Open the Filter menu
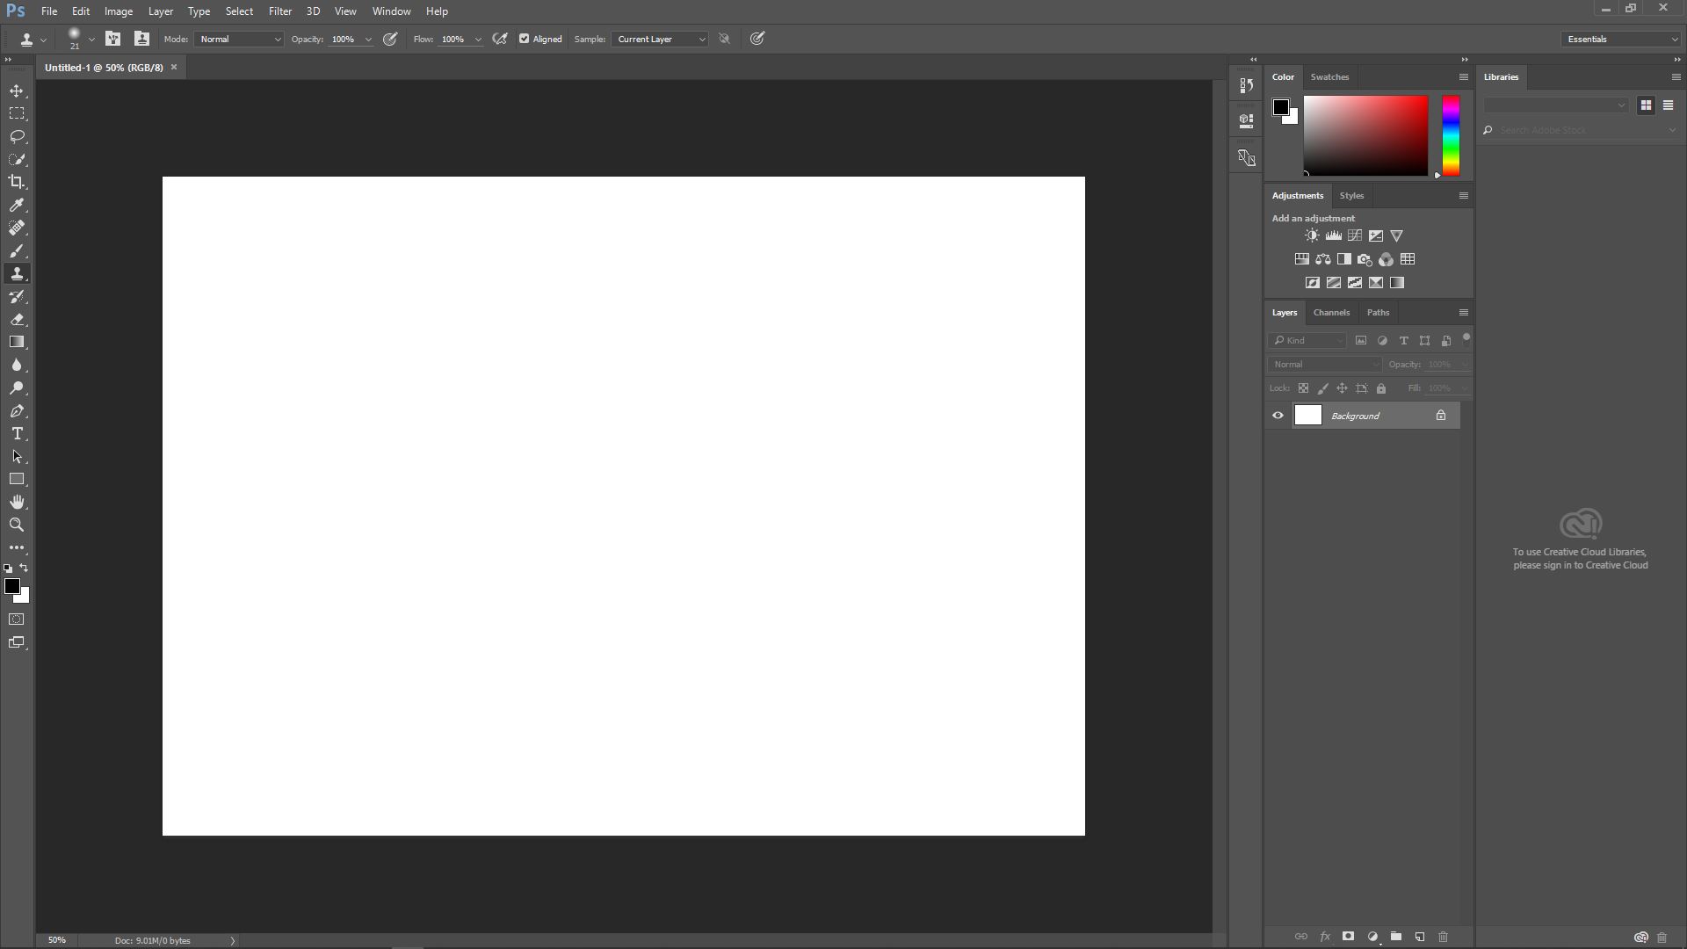Viewport: 1687px width, 949px height. (280, 11)
